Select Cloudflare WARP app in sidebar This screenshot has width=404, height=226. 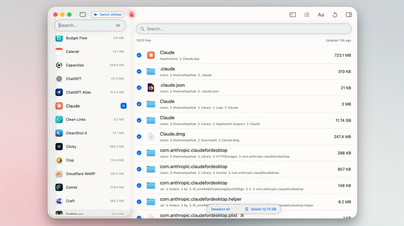point(90,174)
